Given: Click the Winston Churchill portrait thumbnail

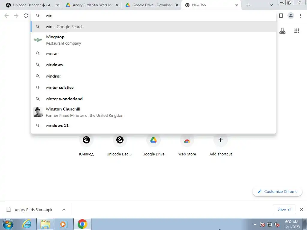Looking at the screenshot, I should tap(38, 112).
